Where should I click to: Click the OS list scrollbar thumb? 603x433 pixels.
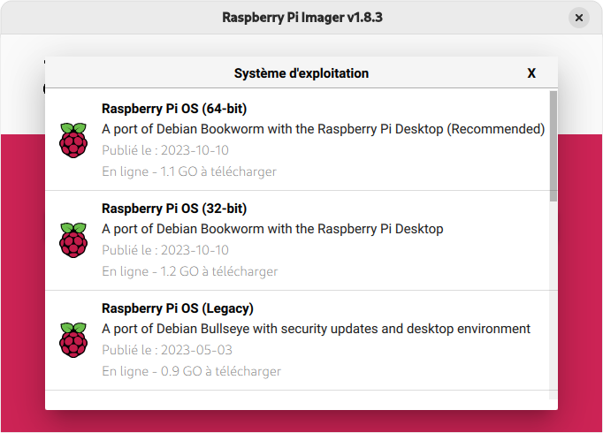tap(553, 146)
